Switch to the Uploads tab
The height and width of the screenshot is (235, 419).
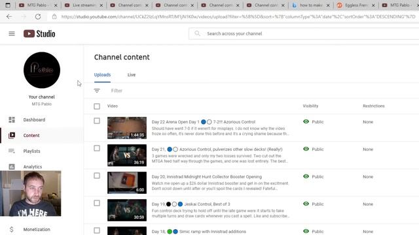point(102,75)
